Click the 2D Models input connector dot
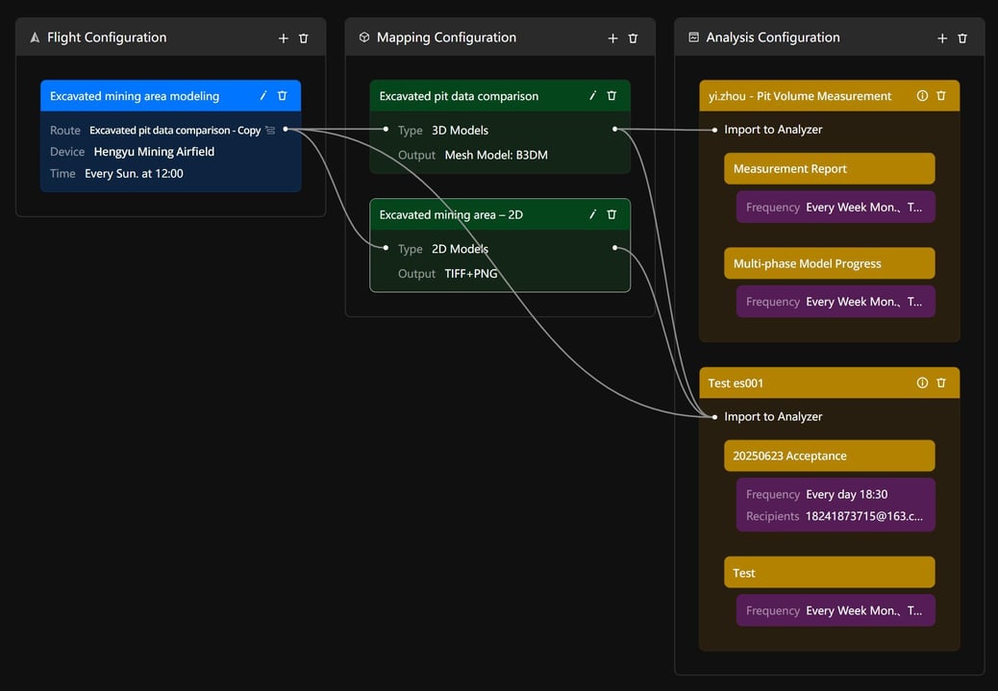This screenshot has height=691, width=998. click(387, 248)
